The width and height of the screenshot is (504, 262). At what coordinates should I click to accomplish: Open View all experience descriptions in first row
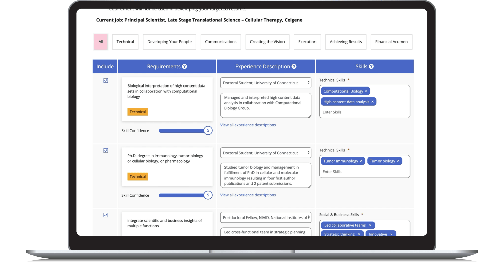pos(248,125)
